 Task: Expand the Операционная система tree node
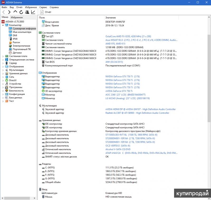coord(3,60)
